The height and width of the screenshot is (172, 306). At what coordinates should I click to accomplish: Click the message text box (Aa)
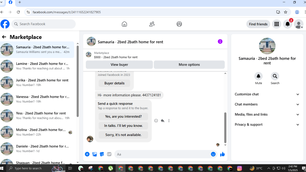[162, 154]
